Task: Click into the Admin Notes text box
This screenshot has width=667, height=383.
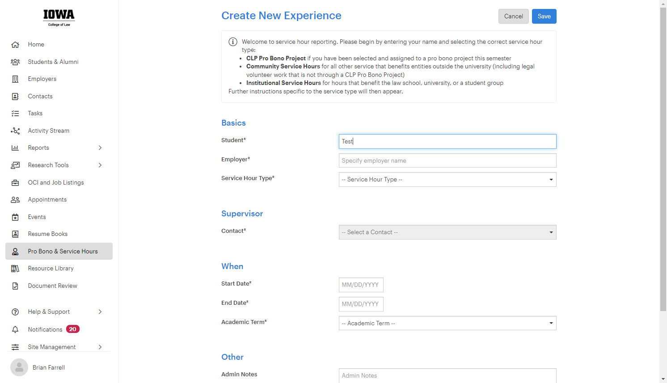Action: 447,376
